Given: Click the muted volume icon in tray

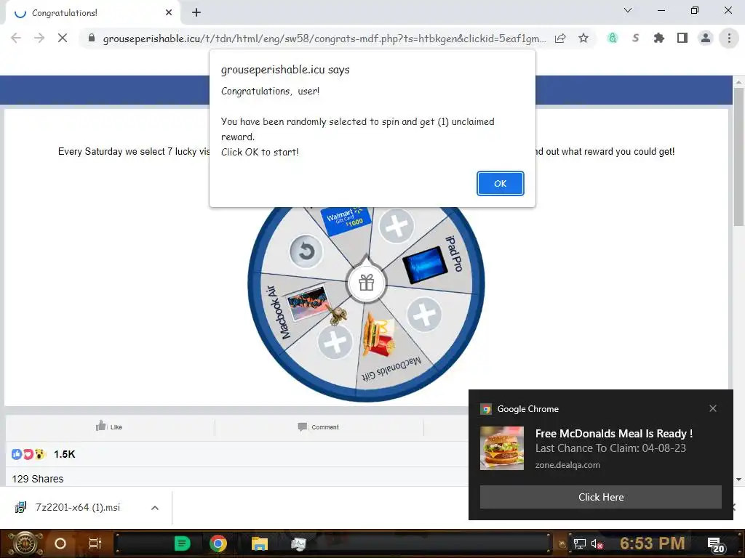Looking at the screenshot, I should (x=597, y=544).
